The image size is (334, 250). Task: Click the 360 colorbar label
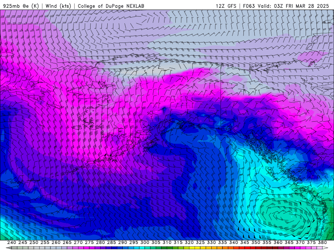tap(278, 242)
